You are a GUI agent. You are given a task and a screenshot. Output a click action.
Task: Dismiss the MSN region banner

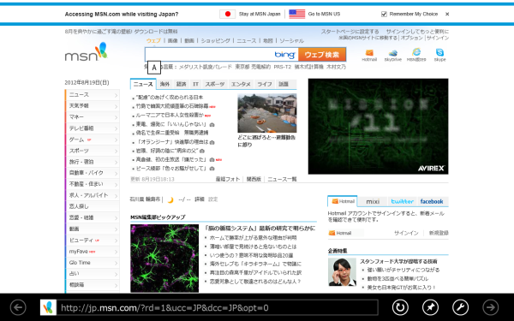447,14
